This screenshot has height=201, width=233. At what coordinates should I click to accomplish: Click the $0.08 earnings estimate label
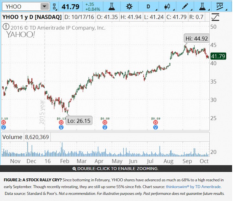tap(105, 119)
